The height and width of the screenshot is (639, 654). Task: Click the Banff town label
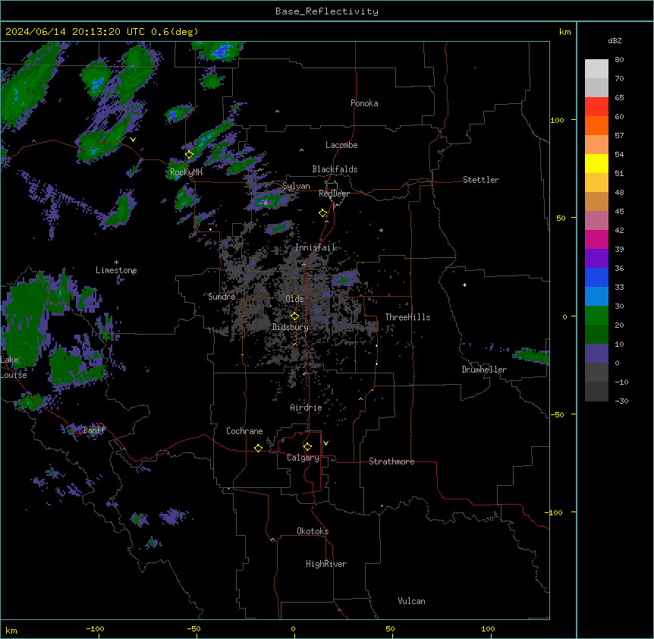(94, 430)
